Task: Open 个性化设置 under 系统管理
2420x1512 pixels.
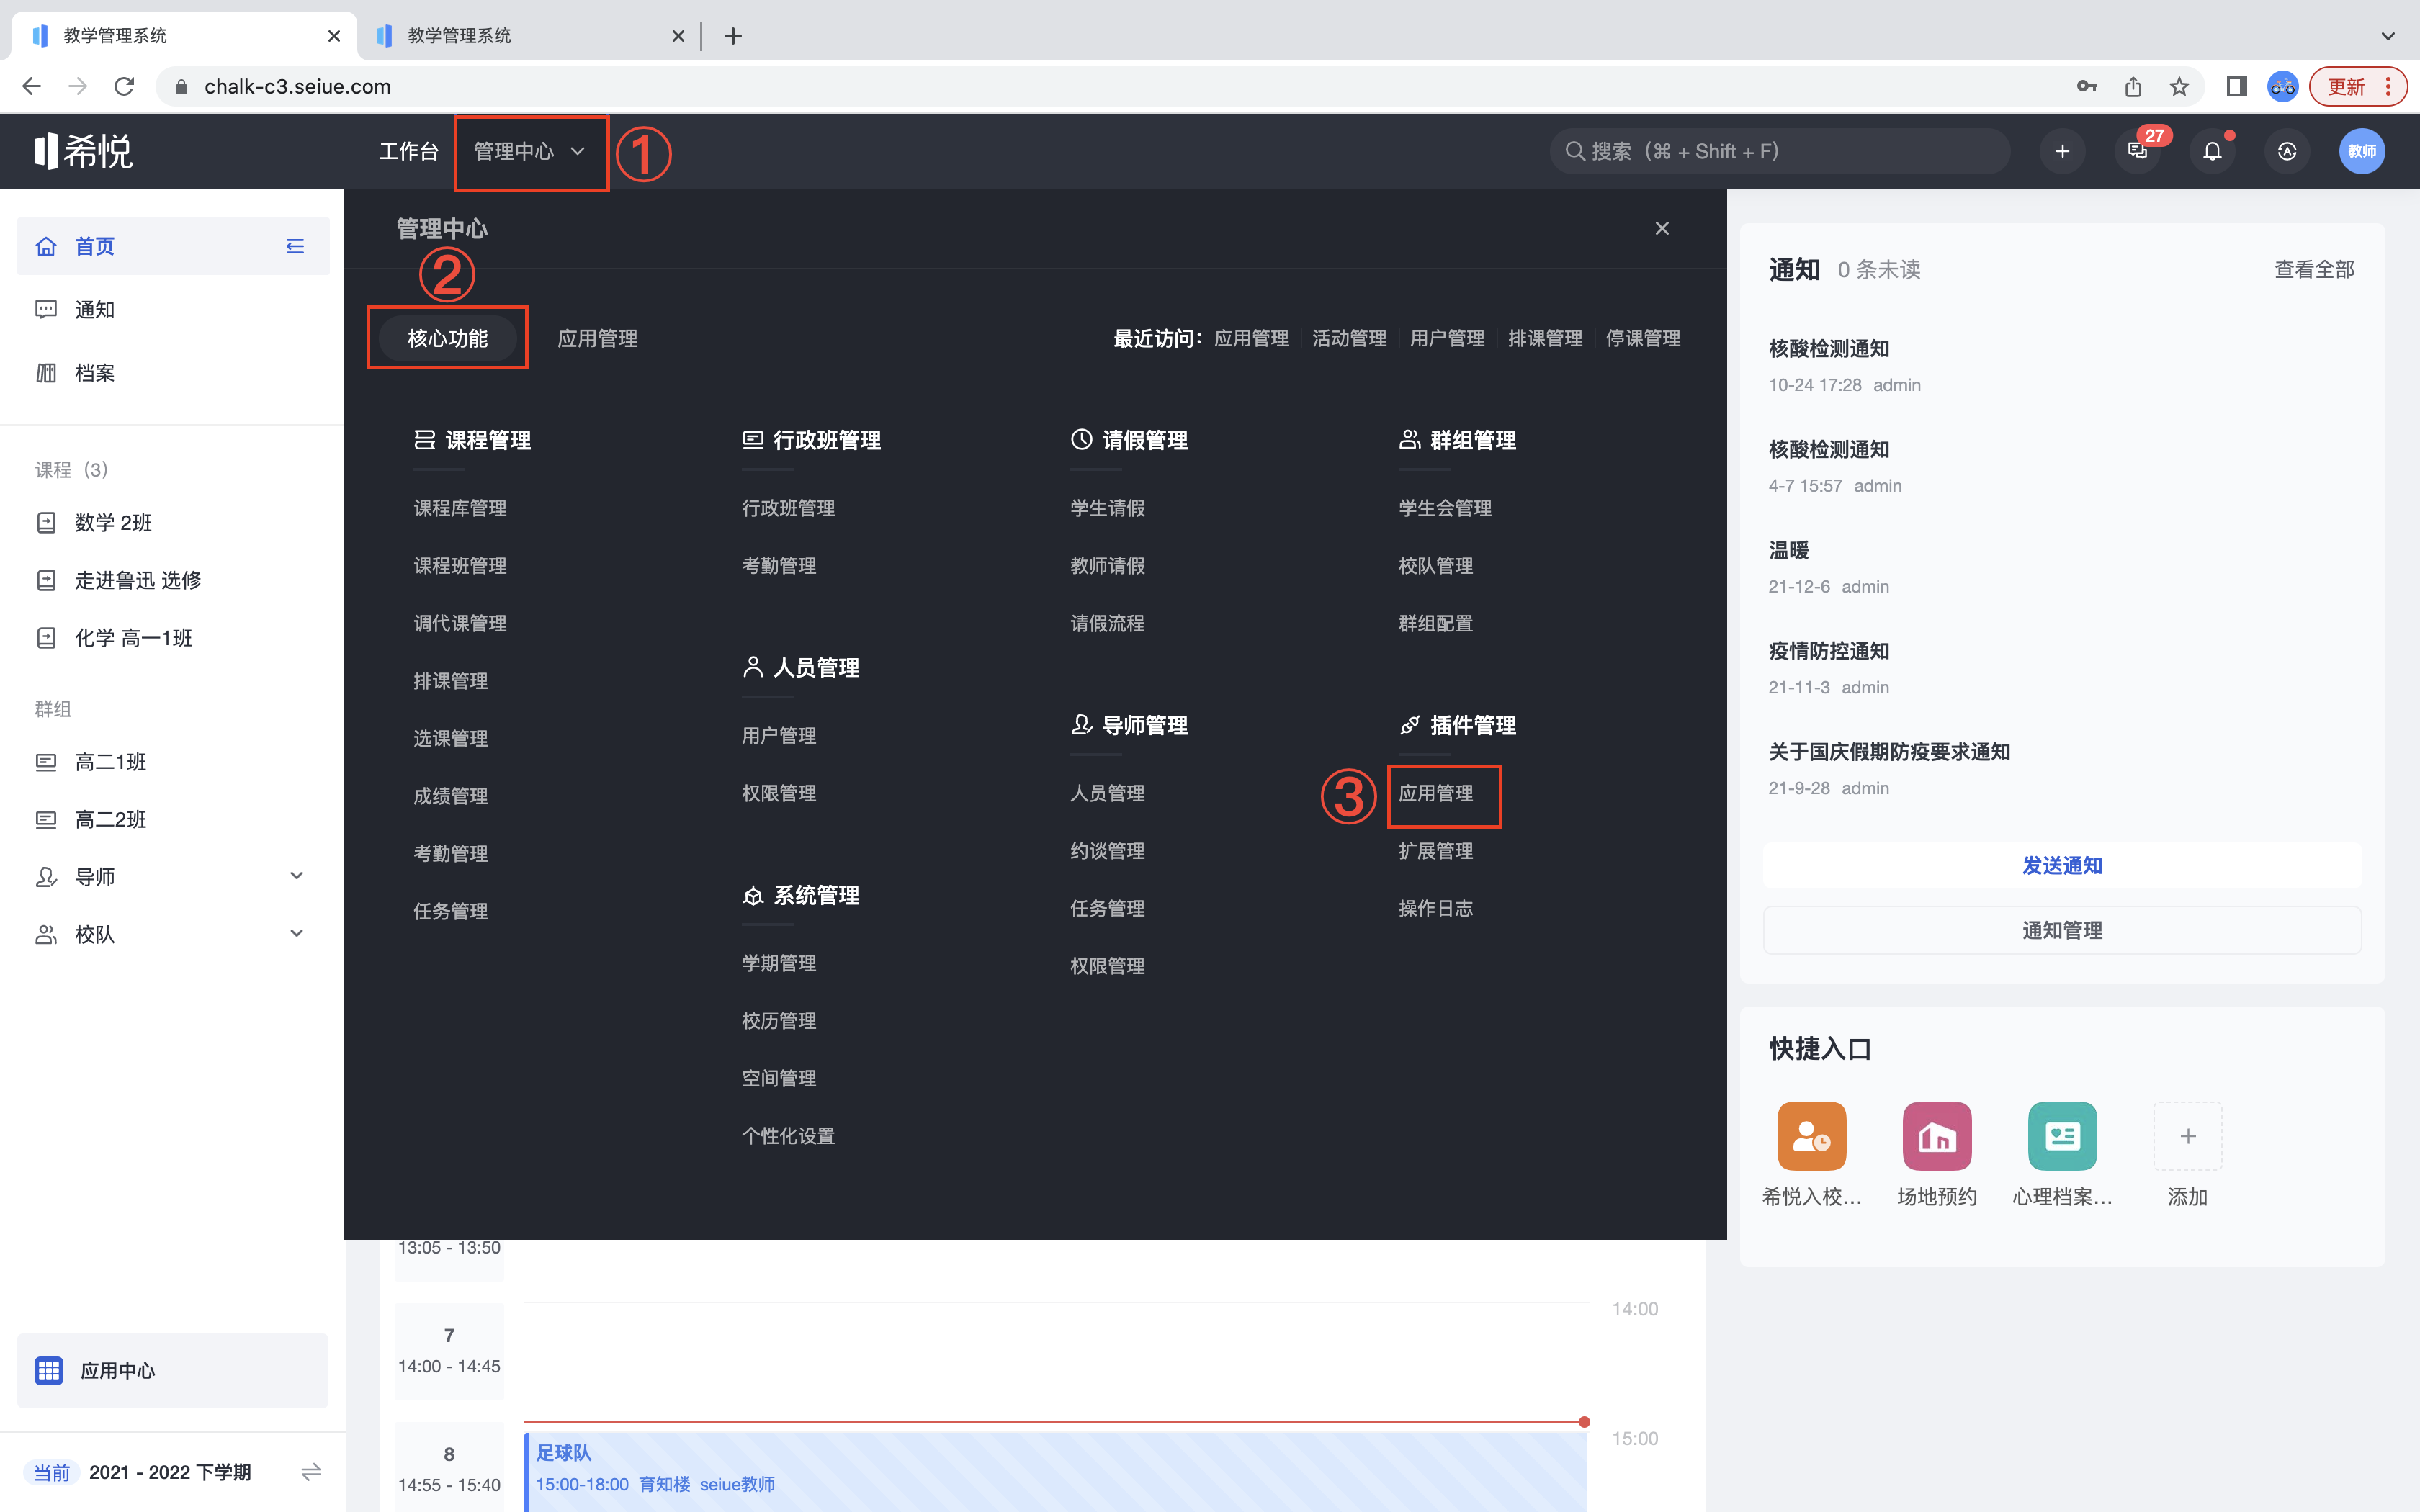Action: (x=788, y=1136)
